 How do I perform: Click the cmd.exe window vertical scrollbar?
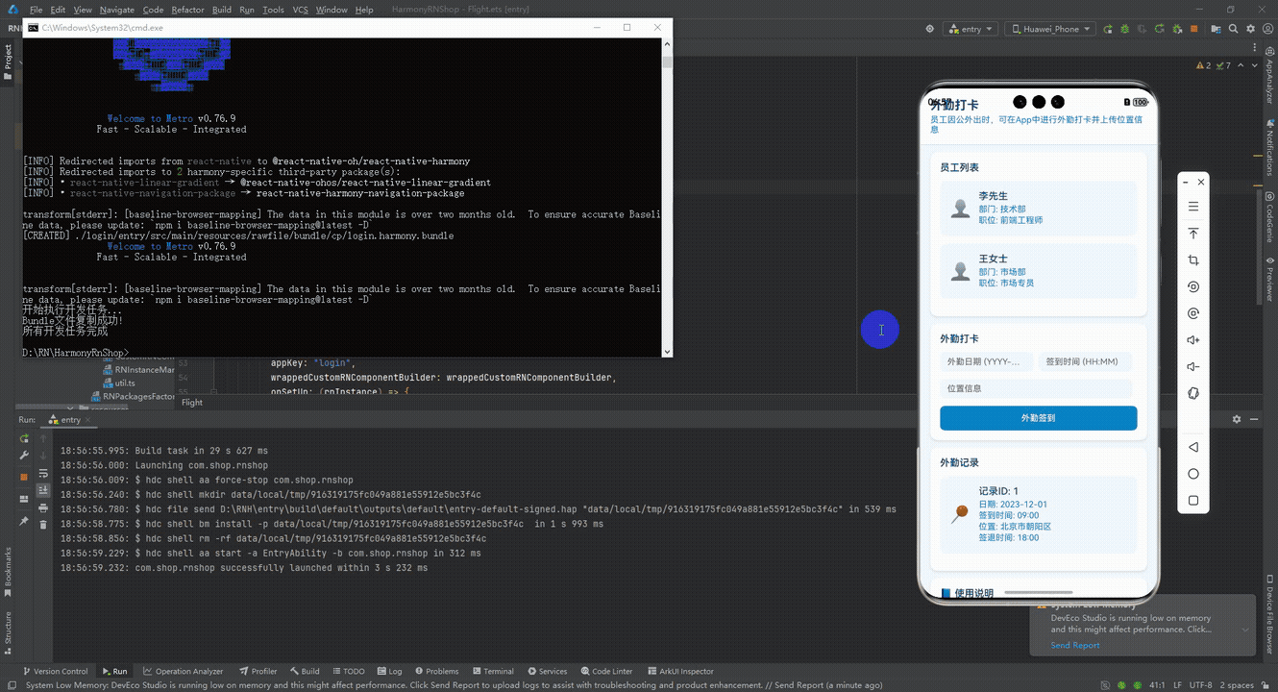tap(668, 197)
